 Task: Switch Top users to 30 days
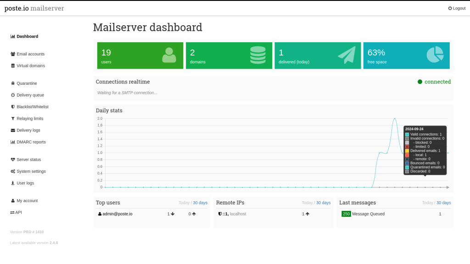(x=200, y=203)
